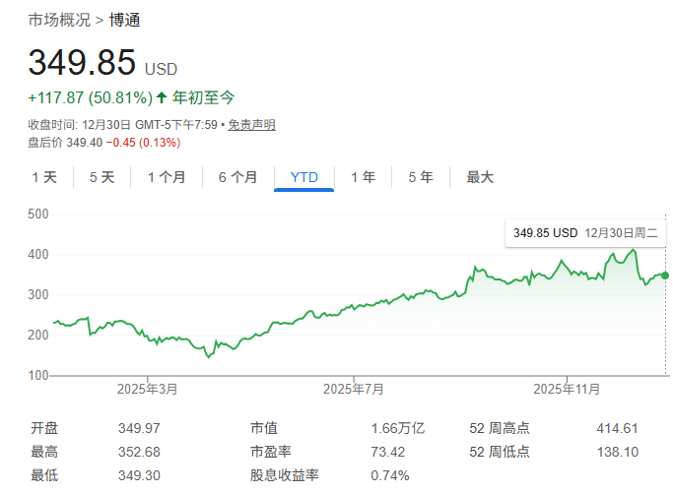
Task: Switch to the 1 天 tab
Action: (44, 177)
